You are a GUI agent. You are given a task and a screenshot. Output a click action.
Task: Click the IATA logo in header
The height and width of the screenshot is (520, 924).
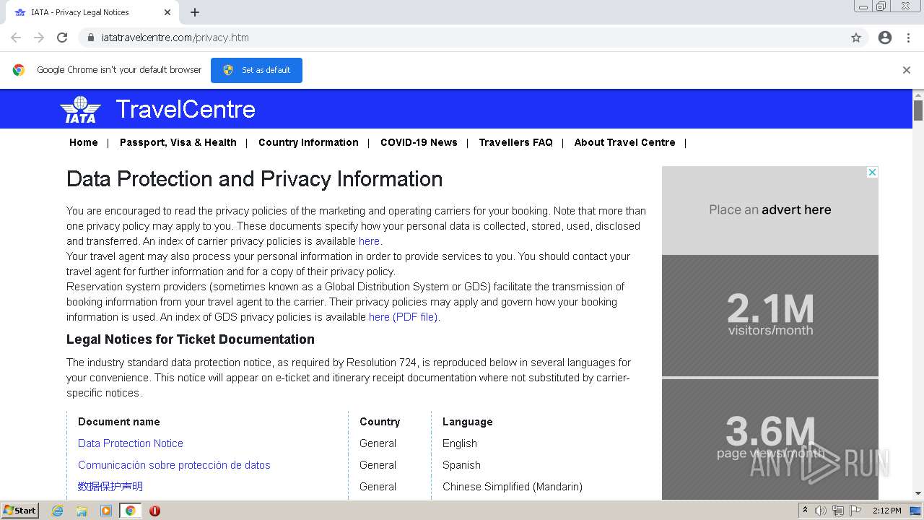[80, 109]
